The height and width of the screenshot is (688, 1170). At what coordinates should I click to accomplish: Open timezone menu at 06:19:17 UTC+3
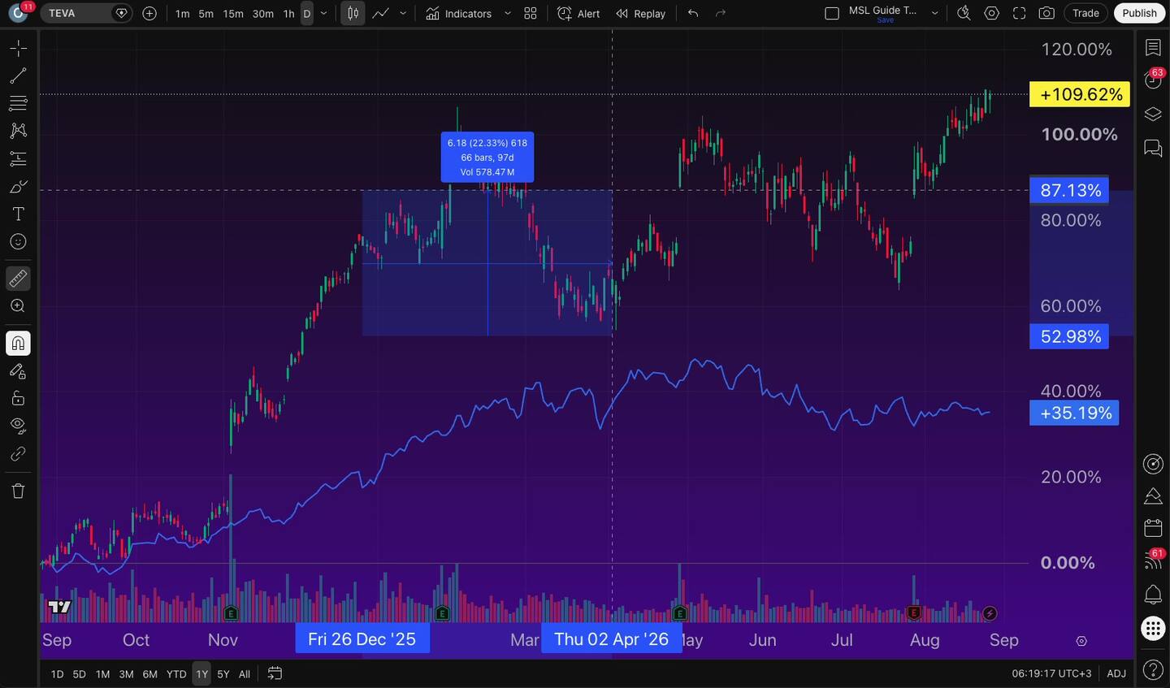tap(1051, 673)
